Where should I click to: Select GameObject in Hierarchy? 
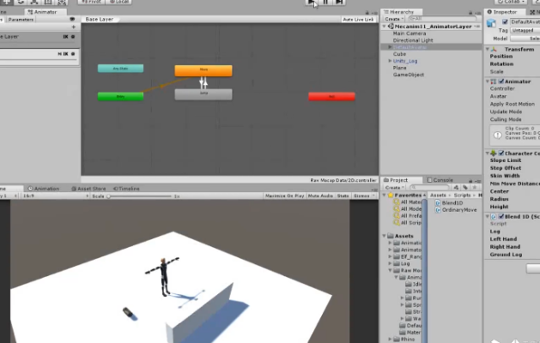pos(409,75)
